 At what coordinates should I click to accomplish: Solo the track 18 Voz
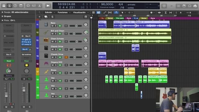pyautogui.click(x=56, y=81)
